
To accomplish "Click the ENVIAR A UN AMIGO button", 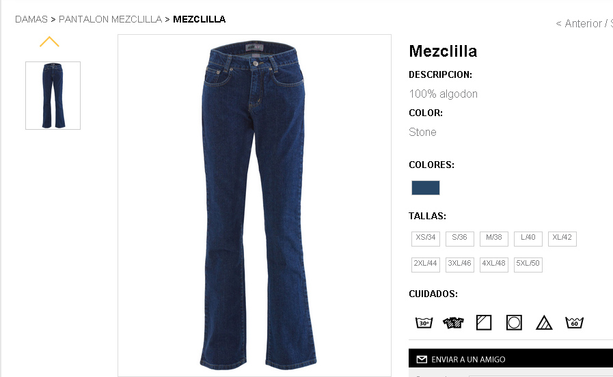I will [x=510, y=359].
